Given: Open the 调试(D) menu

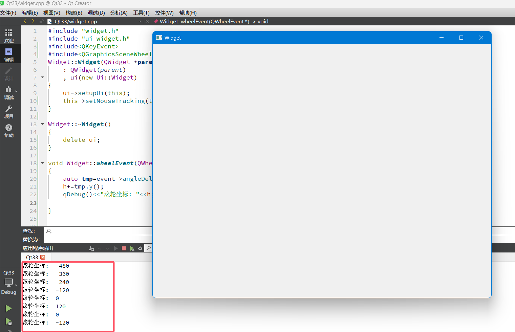Looking at the screenshot, I should (96, 13).
